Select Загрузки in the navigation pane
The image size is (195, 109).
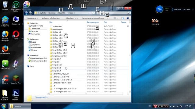point(33,31)
